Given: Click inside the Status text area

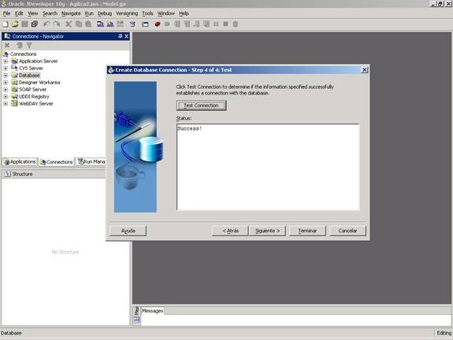Looking at the screenshot, I should coord(268,167).
